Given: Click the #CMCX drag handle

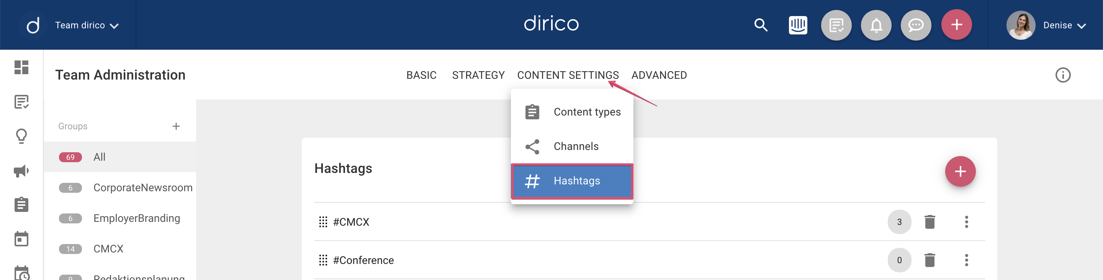Looking at the screenshot, I should pyautogui.click(x=323, y=222).
